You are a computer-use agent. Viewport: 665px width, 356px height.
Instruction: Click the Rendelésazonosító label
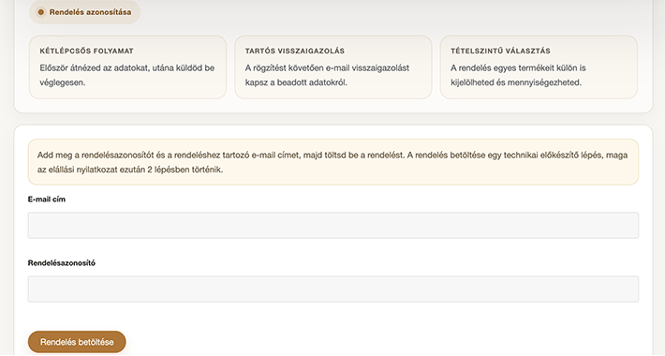(x=62, y=263)
